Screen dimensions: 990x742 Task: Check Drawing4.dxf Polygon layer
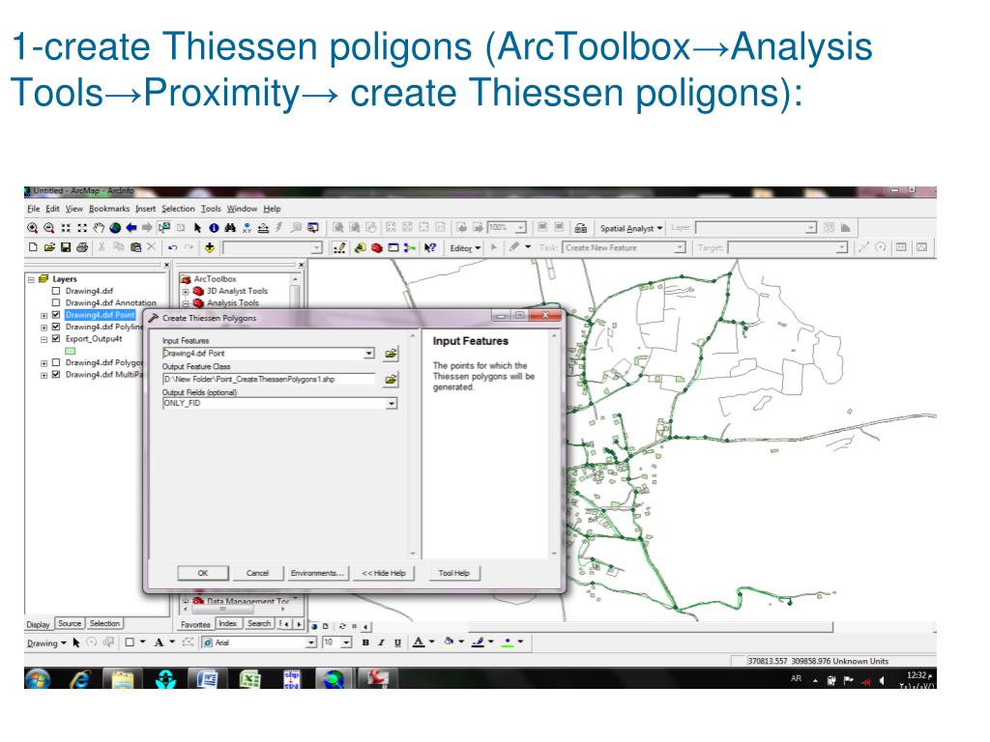tap(56, 363)
